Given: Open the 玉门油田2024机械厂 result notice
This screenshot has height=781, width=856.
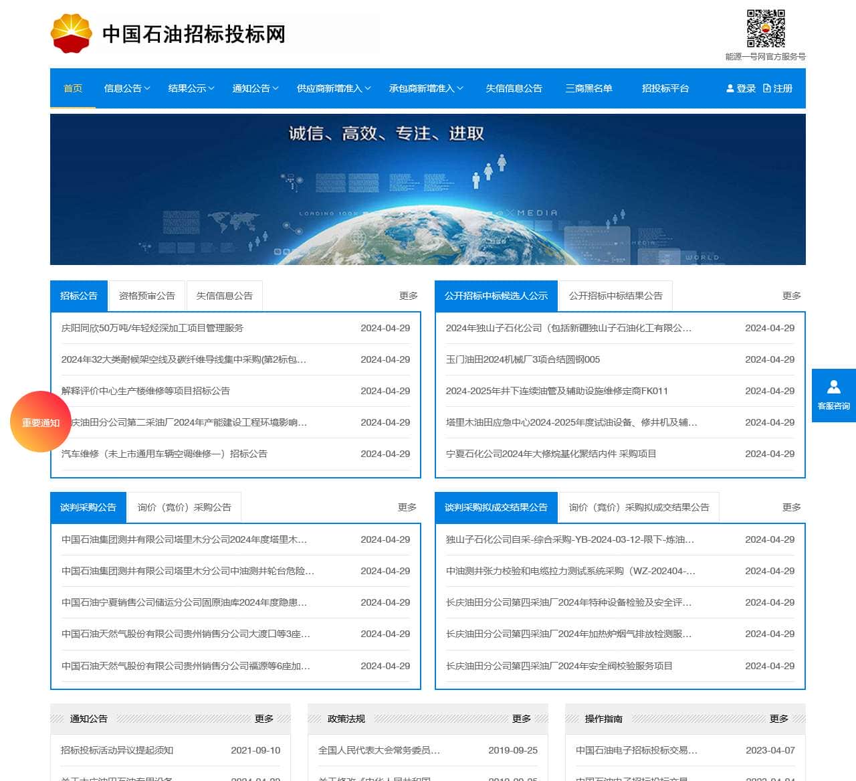Looking at the screenshot, I should tap(523, 359).
